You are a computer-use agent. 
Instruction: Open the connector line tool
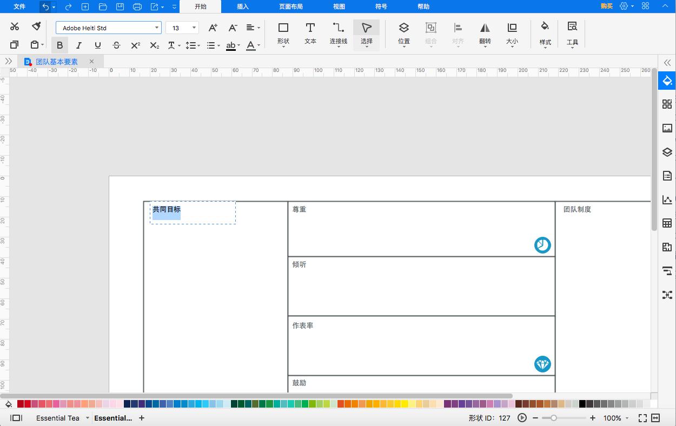(x=338, y=33)
